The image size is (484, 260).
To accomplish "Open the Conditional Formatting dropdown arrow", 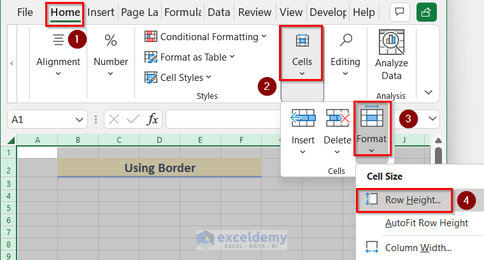I will click(264, 36).
